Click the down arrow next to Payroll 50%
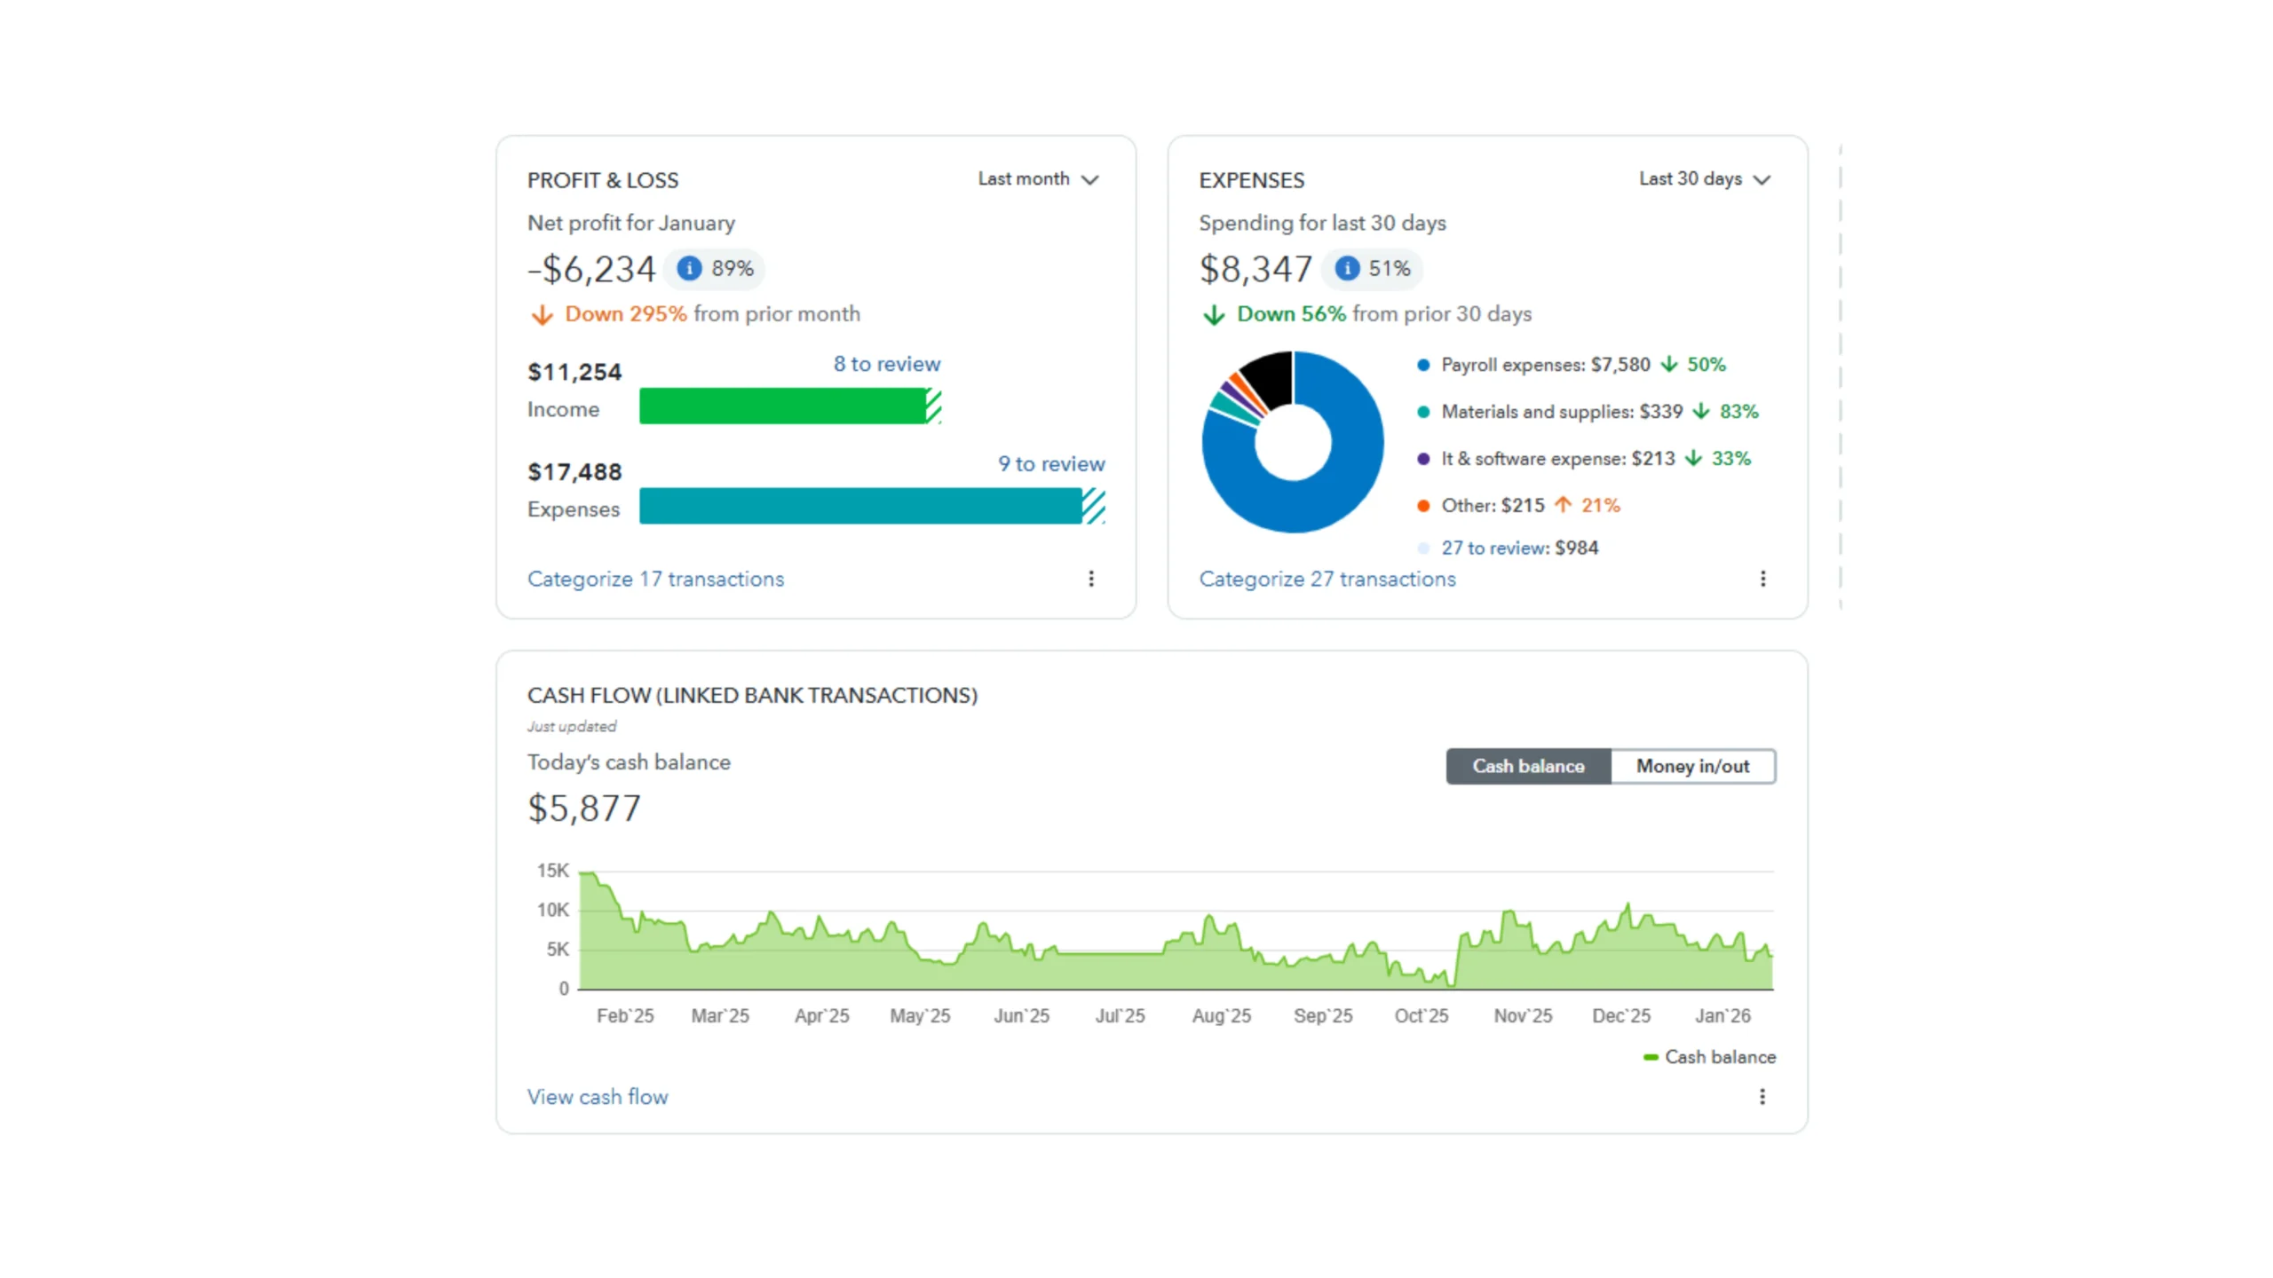 point(1669,365)
